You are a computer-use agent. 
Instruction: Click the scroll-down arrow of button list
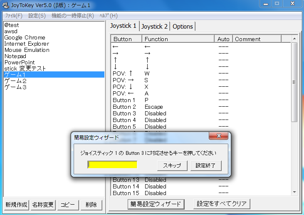pyautogui.click(x=294, y=192)
